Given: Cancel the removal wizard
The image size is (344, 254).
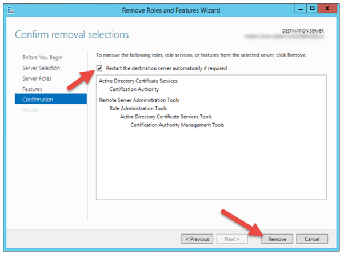Looking at the screenshot, I should [x=312, y=239].
